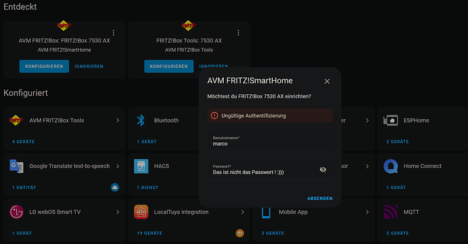The width and height of the screenshot is (468, 244).
Task: Click the HACS store icon
Action: (141, 166)
